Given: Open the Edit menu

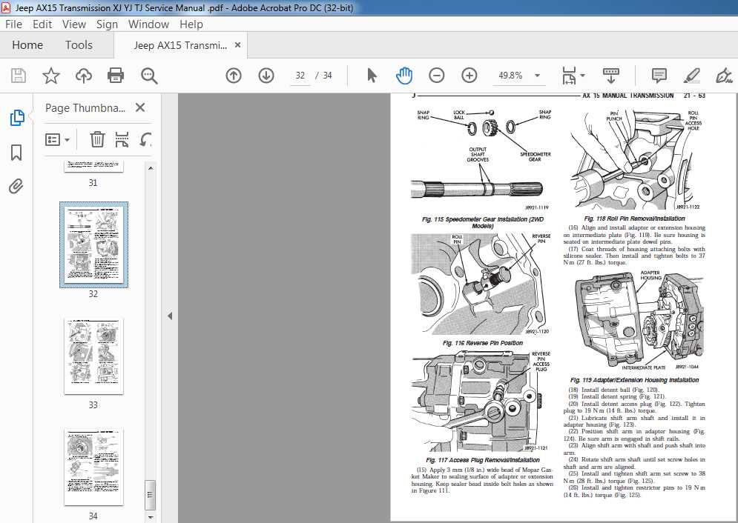Looking at the screenshot, I should (x=42, y=24).
